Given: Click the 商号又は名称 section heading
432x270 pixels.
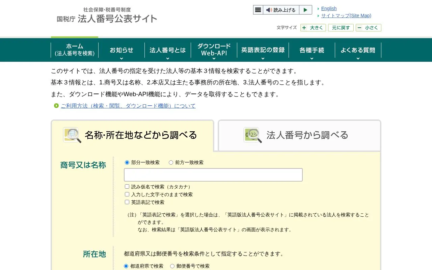Looking at the screenshot, I should tap(83, 165).
